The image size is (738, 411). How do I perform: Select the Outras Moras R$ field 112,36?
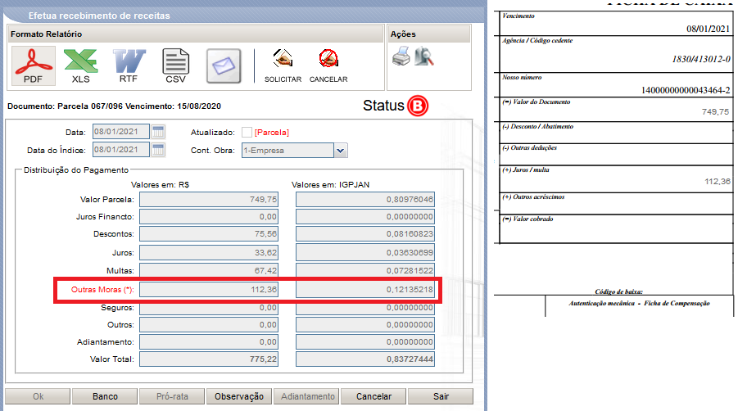(209, 290)
